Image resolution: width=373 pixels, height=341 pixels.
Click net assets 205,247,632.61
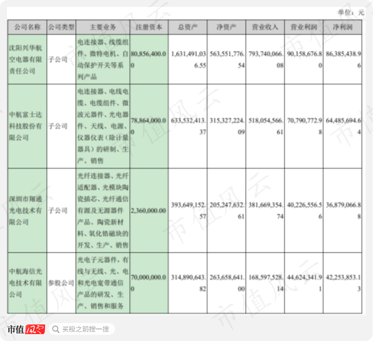pyautogui.click(x=227, y=211)
